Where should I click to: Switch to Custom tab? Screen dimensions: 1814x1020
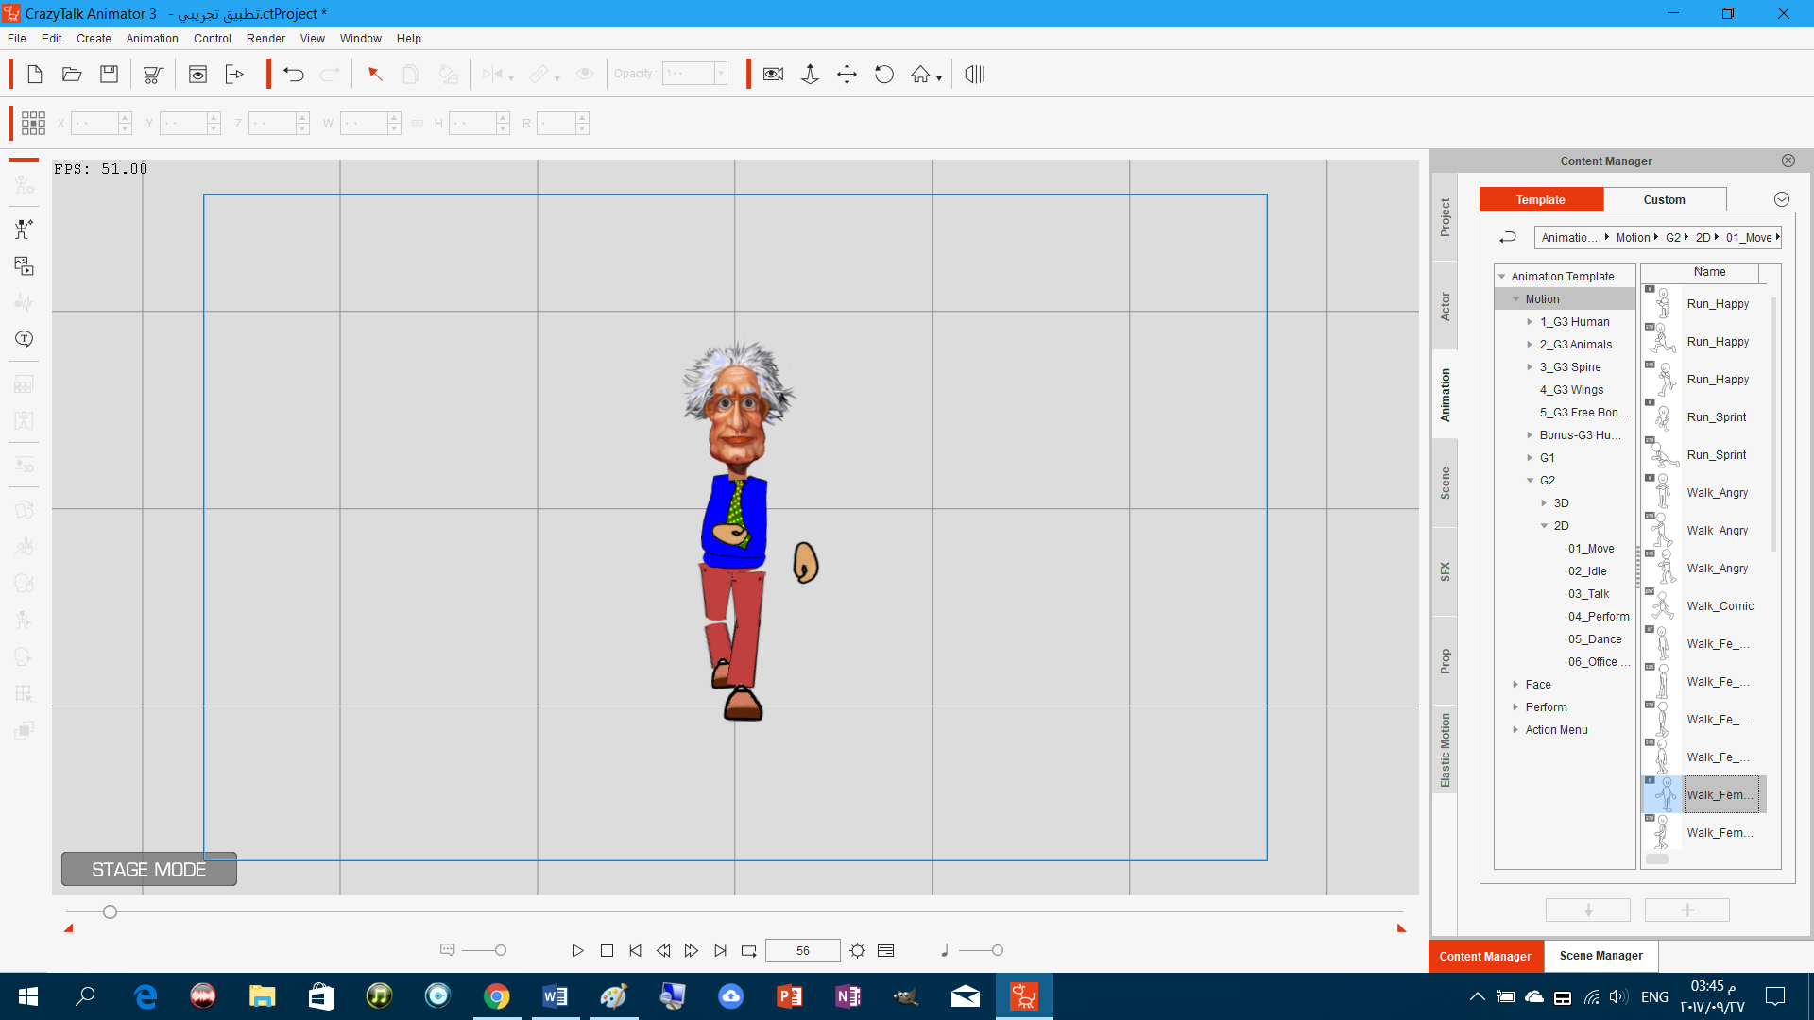point(1664,199)
